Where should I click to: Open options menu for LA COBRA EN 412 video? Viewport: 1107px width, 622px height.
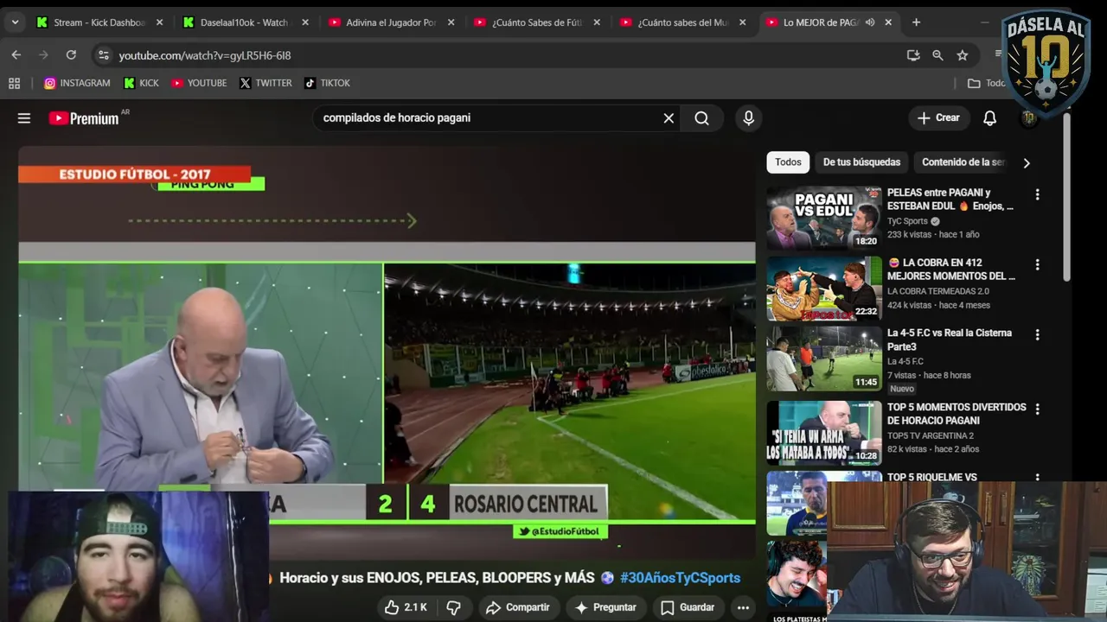[x=1037, y=265]
